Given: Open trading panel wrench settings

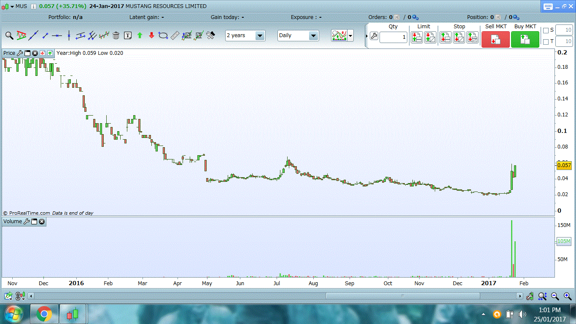Looking at the screenshot, I should coord(374,36).
